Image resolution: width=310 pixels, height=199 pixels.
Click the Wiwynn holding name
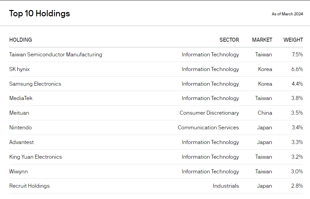pyautogui.click(x=18, y=171)
